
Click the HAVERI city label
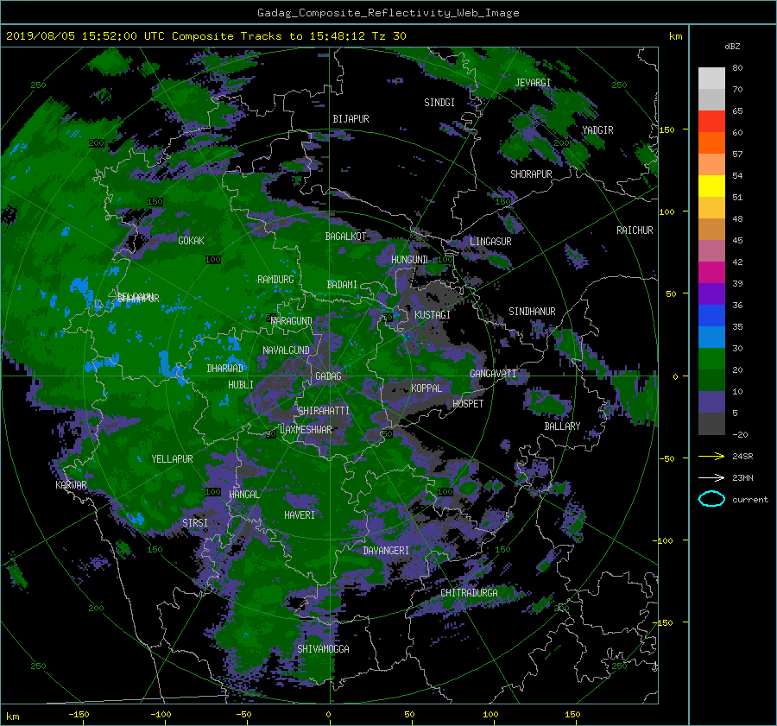coord(300,515)
